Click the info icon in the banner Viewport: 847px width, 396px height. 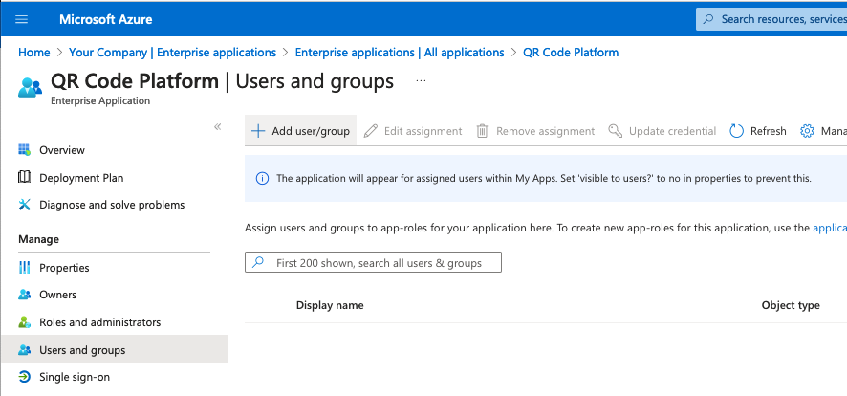(x=262, y=178)
